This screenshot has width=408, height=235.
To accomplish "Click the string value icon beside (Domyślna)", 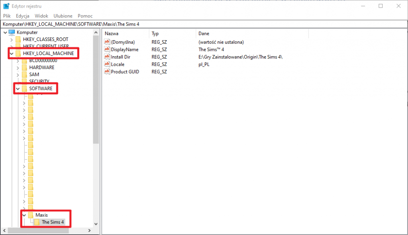I will pyautogui.click(x=107, y=42).
